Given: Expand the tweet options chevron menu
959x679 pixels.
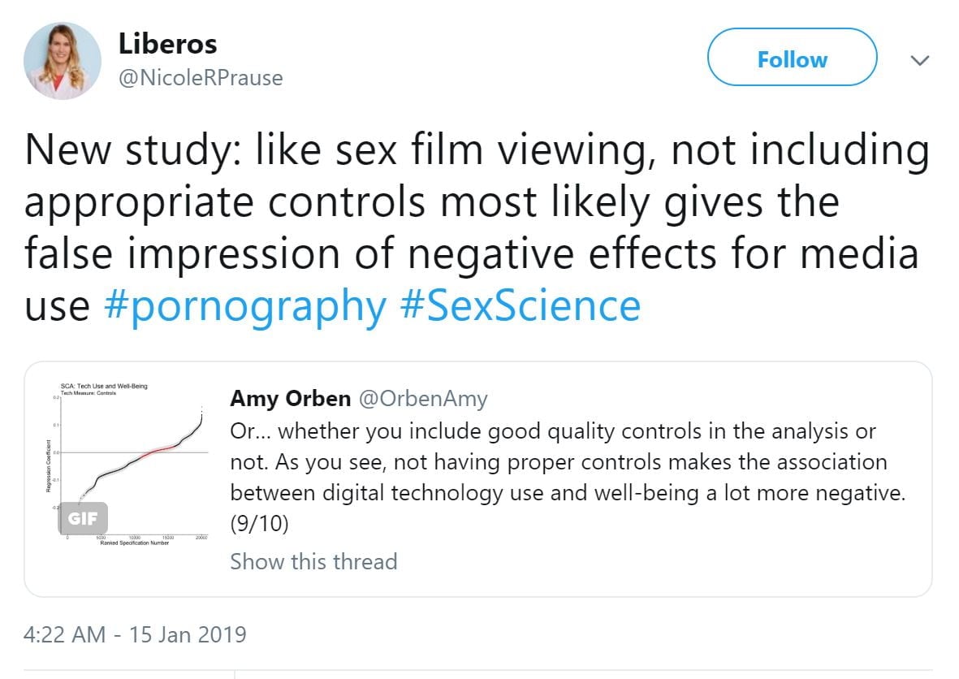Looking at the screenshot, I should pyautogui.click(x=919, y=61).
